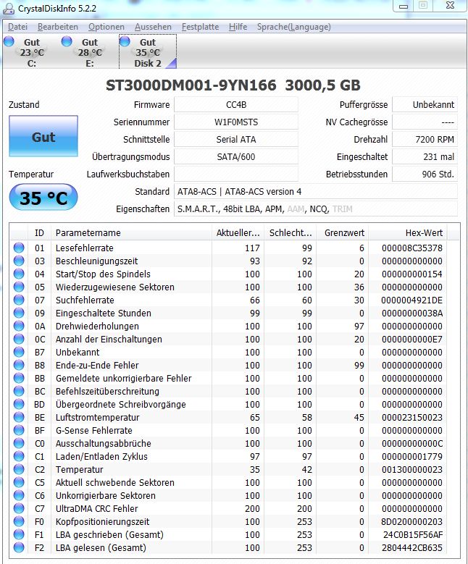Click the status orb of Beschleunigungszeit row

[19, 261]
